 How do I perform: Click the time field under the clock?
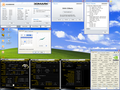tap(42, 46)
